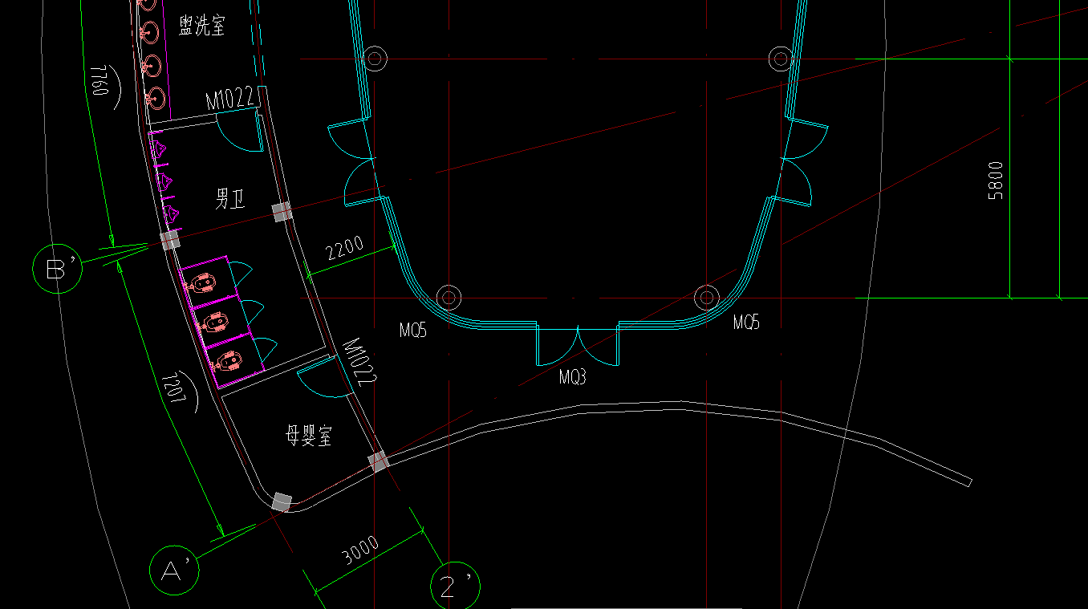
Task: Select the 盥洗室 room label
Action: pyautogui.click(x=202, y=26)
